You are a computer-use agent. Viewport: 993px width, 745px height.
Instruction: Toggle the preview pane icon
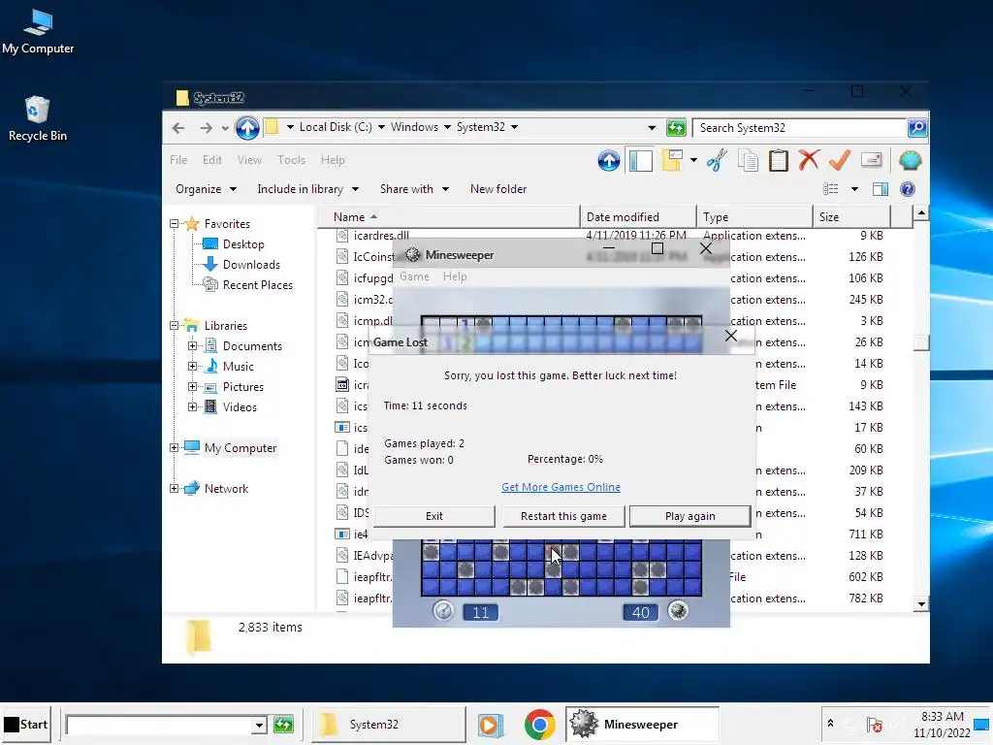click(881, 189)
